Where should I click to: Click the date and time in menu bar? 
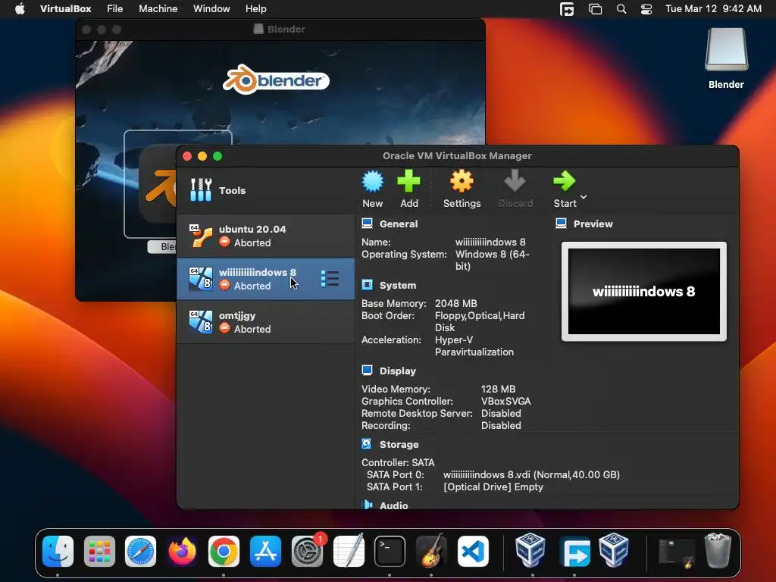click(x=713, y=9)
